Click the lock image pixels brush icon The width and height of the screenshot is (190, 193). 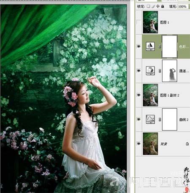click(x=153, y=6)
